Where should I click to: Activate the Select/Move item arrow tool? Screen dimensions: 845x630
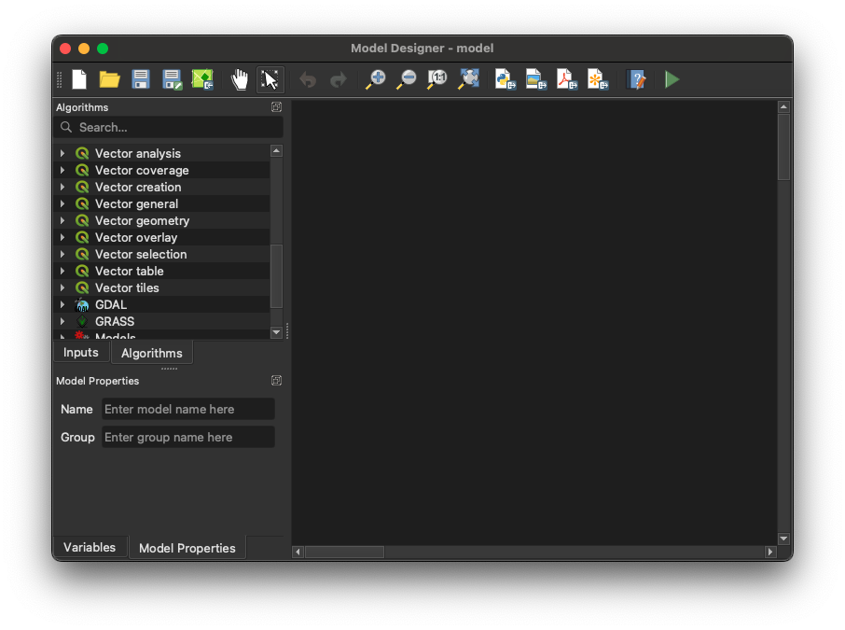270,80
